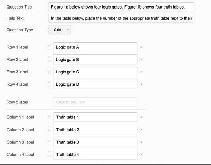This screenshot has height=165, width=211.
Task: Remove the Logic gate C row
Action: pos(141,72)
